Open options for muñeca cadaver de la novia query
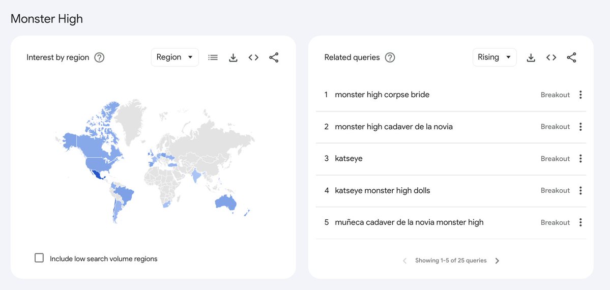 [580, 222]
